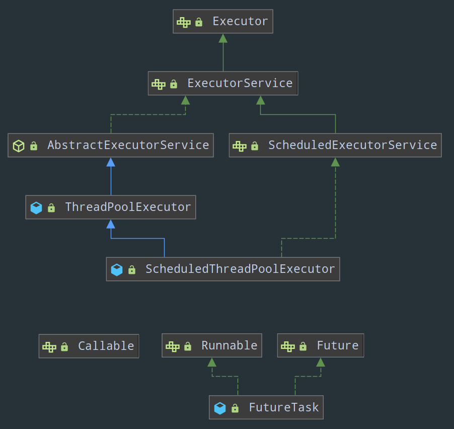Click the interface icon beside Callable
Viewport: 454px width, 429px height.
[x=49, y=347]
